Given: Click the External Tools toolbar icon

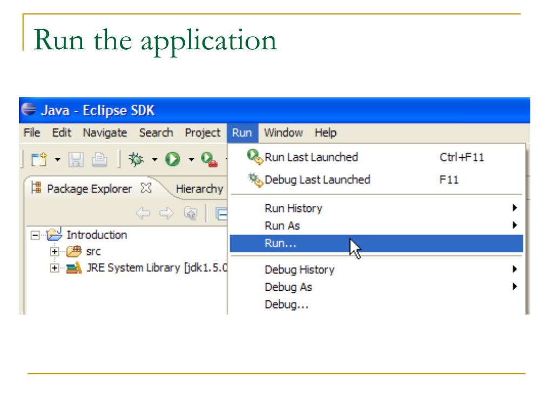Looking at the screenshot, I should [209, 159].
